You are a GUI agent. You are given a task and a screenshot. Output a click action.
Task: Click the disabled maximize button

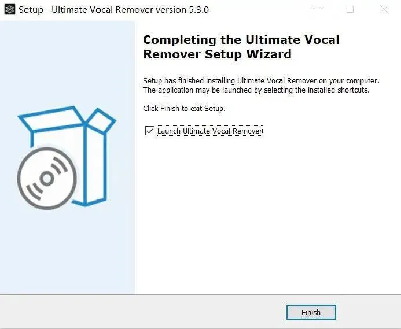(x=350, y=9)
